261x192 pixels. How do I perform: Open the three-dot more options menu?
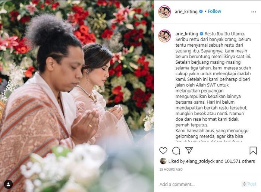coord(254,12)
